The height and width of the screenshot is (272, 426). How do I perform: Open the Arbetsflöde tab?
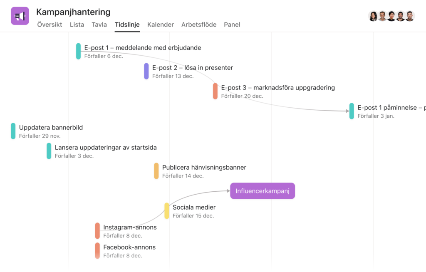click(x=199, y=25)
